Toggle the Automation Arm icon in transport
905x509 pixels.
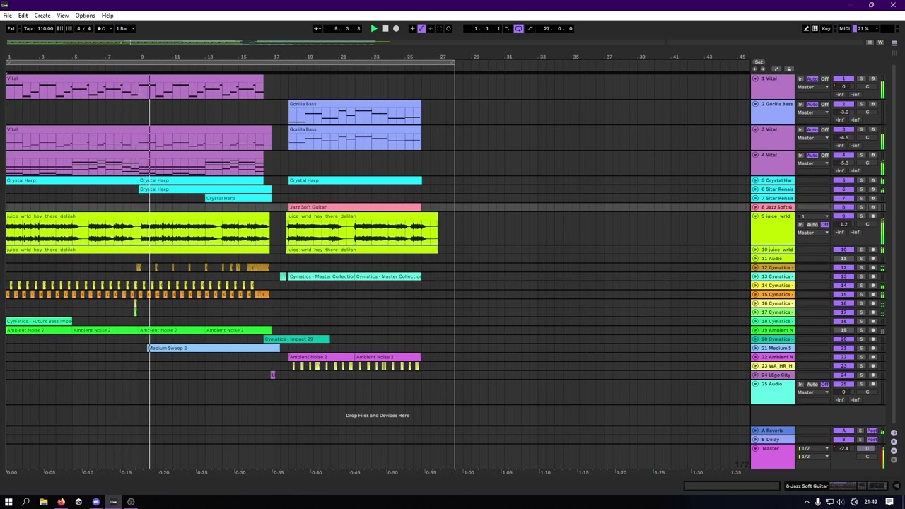[x=421, y=28]
